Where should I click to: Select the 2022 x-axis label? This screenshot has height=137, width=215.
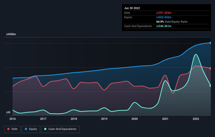tap(196, 119)
